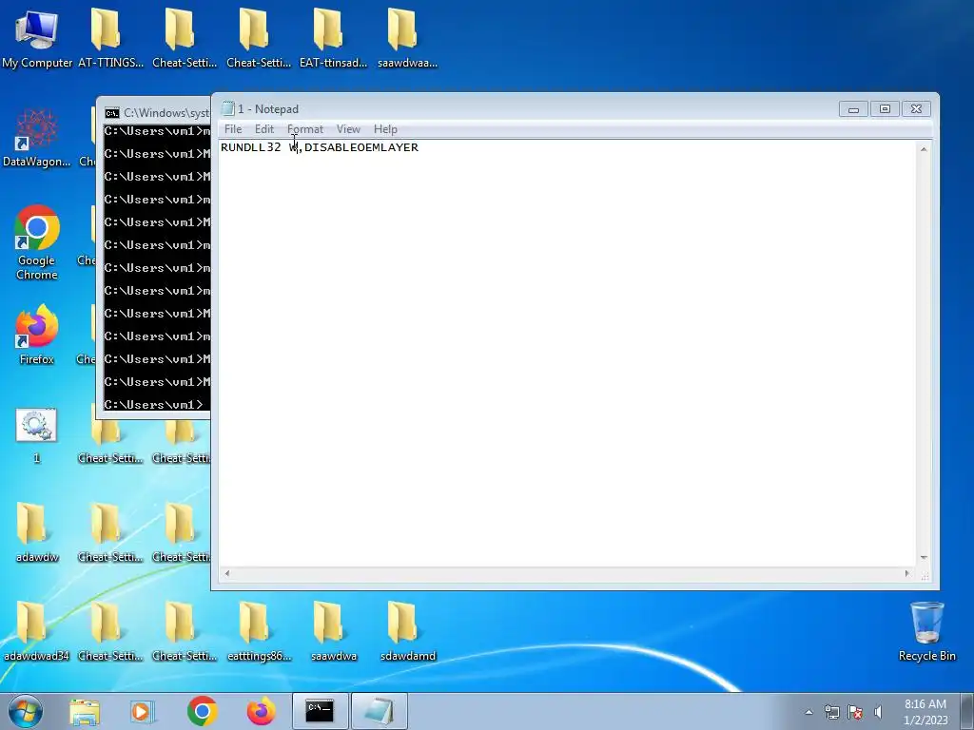Select the adawdwad34 folder

tap(36, 631)
